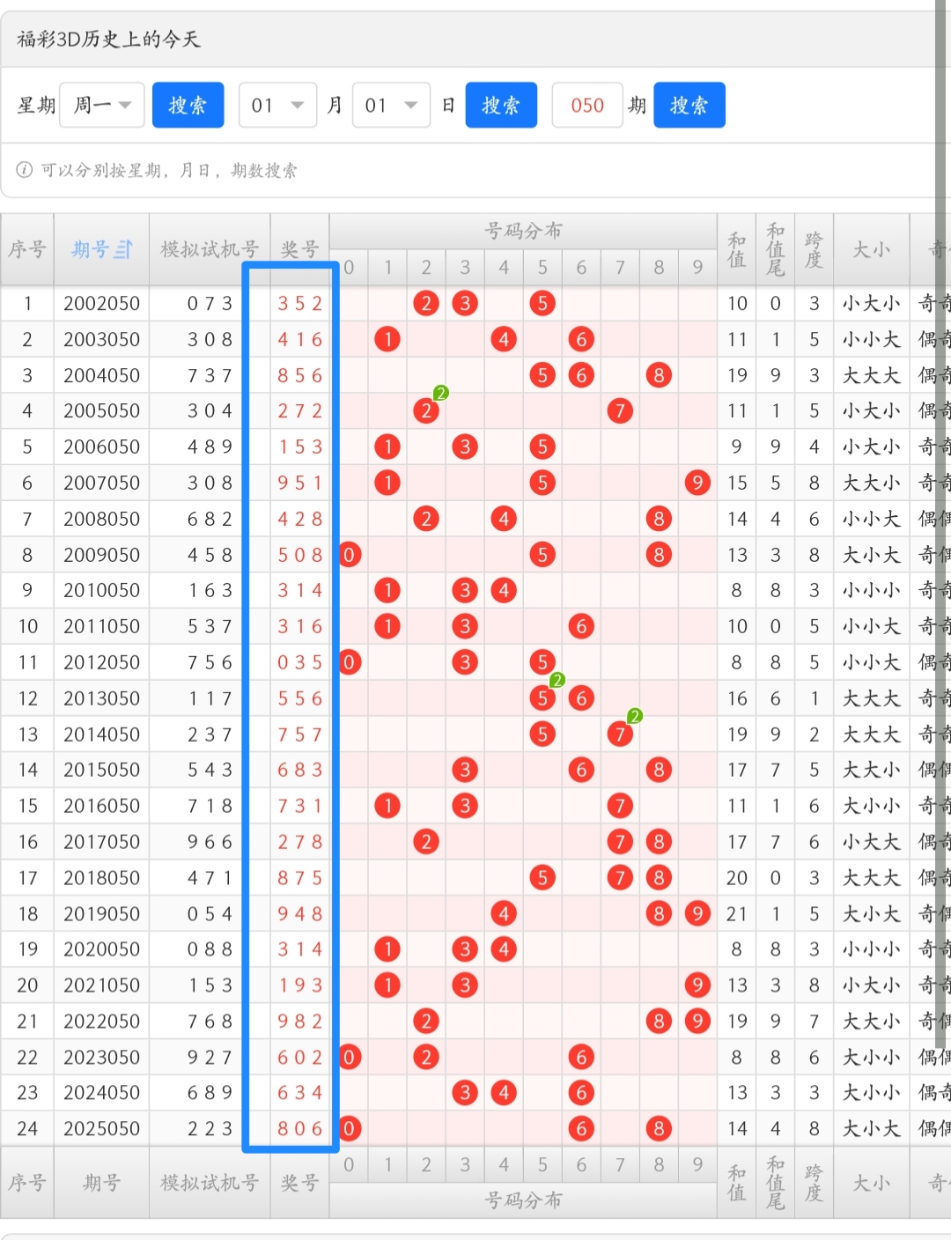The height and width of the screenshot is (1240, 951).
Task: Click red ball 3 in row 2024050
Action: [465, 1093]
